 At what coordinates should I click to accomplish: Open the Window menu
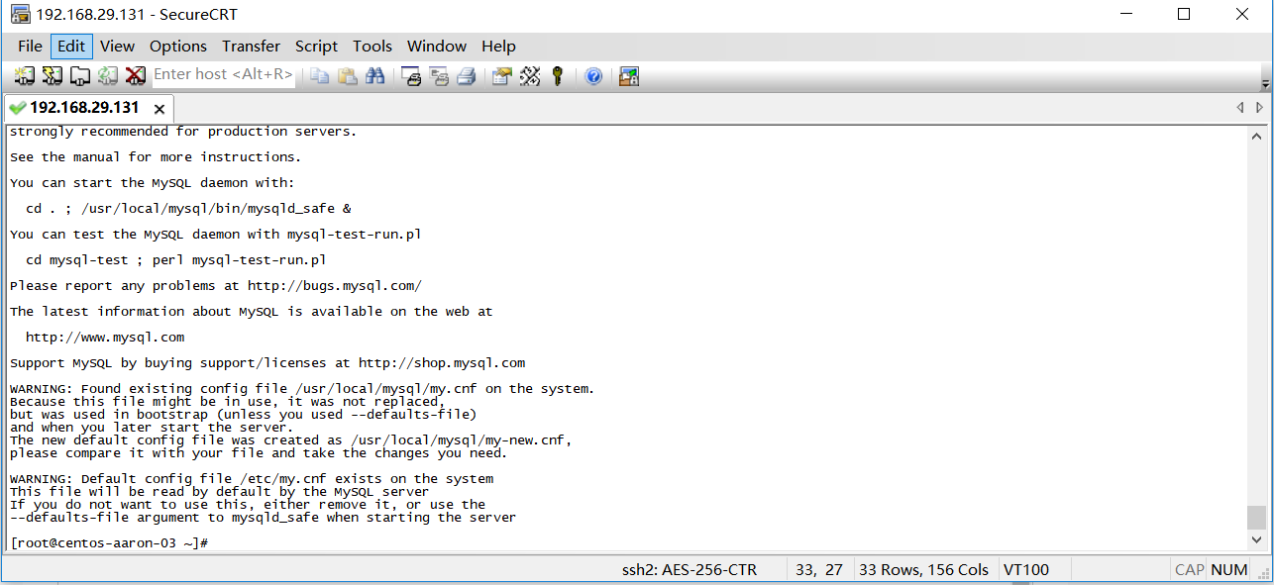[437, 46]
